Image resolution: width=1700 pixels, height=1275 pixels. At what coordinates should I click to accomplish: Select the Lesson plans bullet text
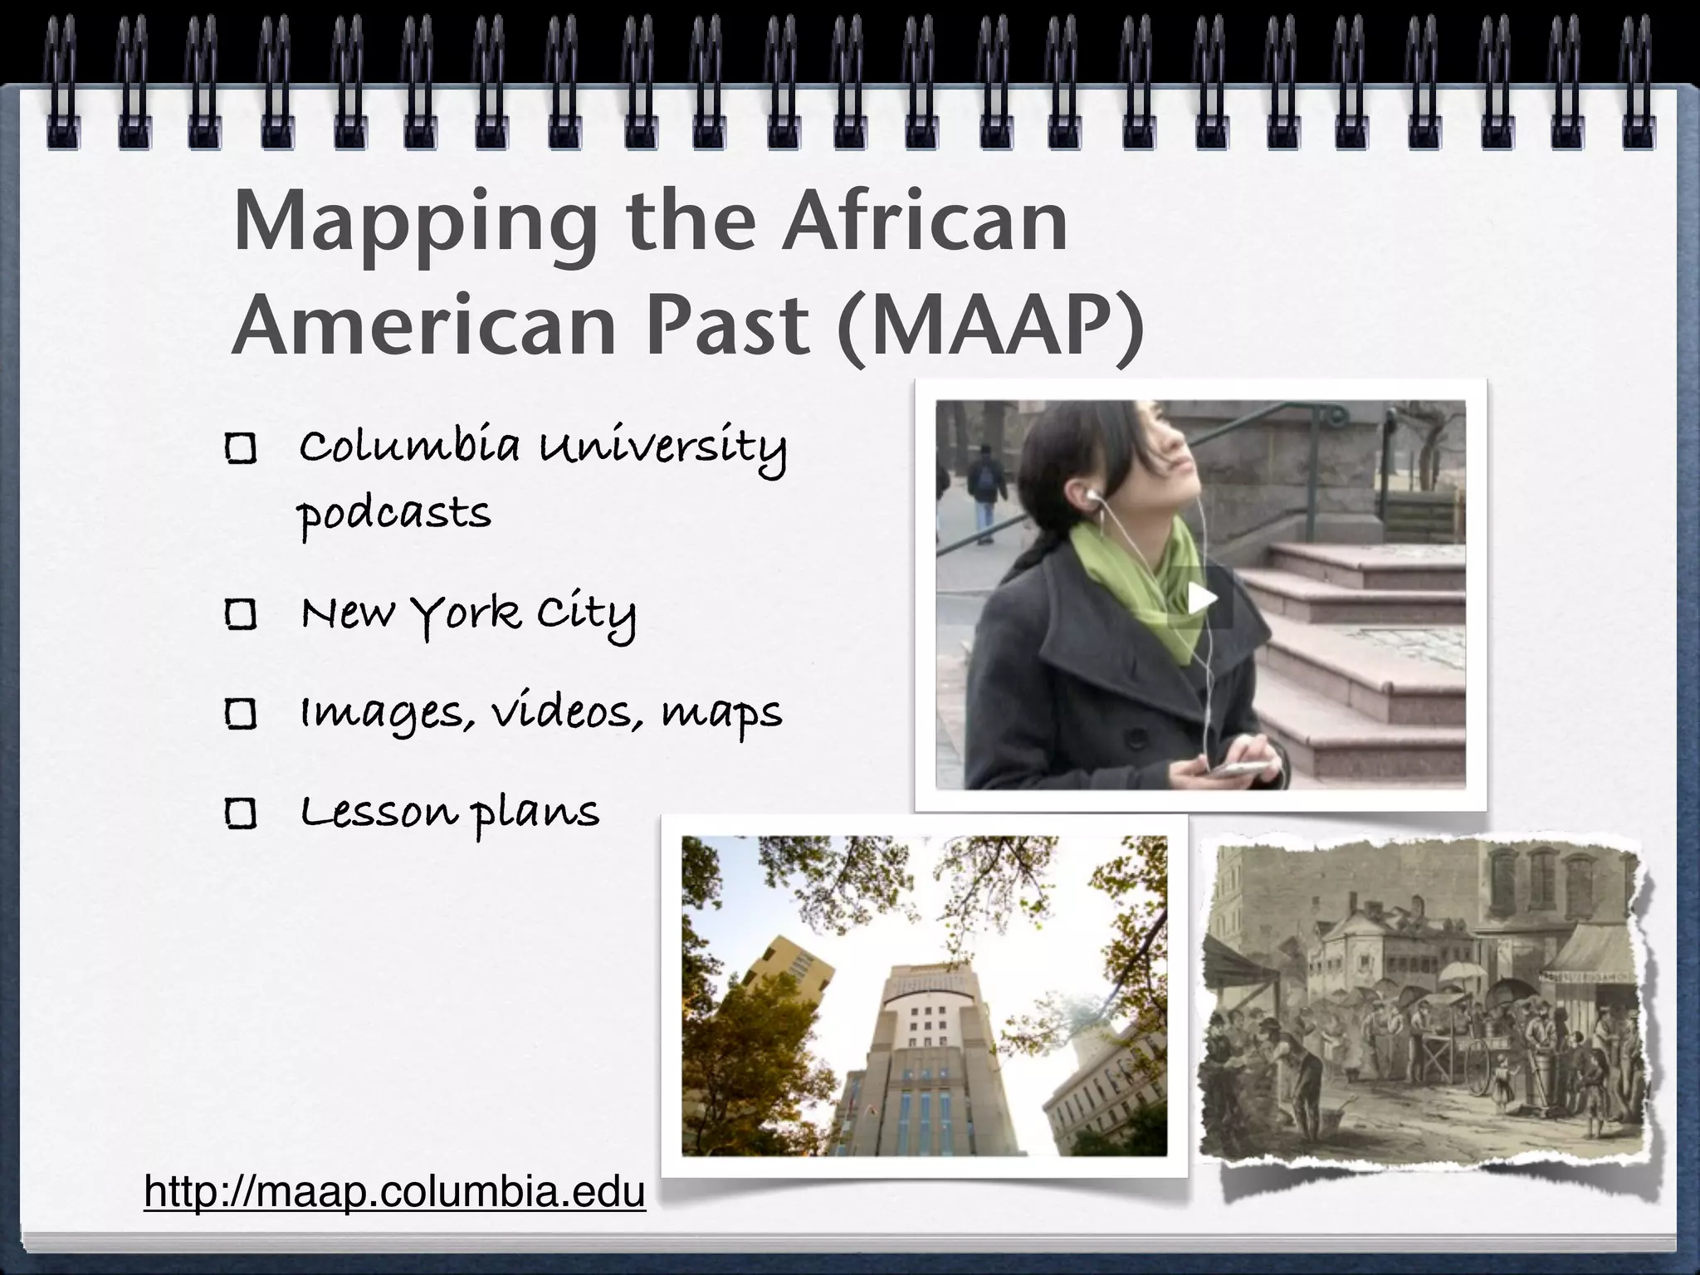pyautogui.click(x=448, y=813)
